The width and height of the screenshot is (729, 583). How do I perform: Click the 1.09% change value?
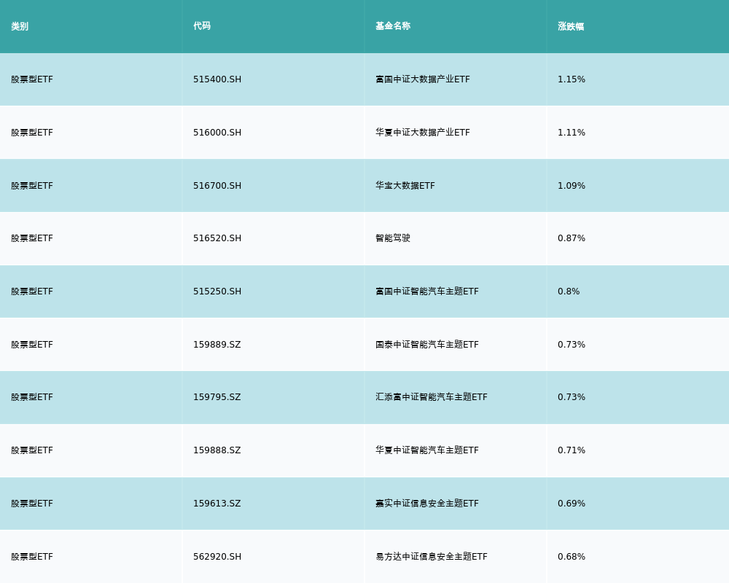(572, 186)
